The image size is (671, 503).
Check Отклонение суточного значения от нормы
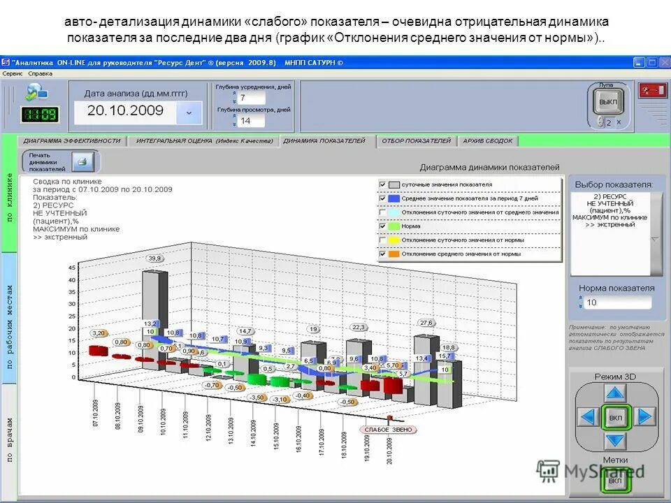point(382,240)
